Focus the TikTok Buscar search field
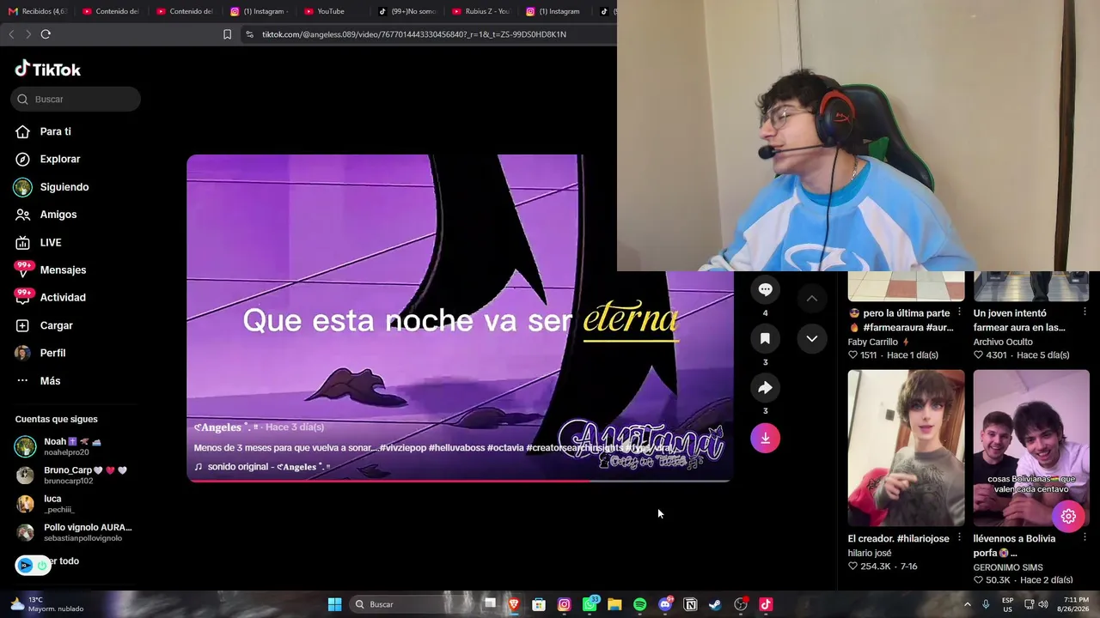The width and height of the screenshot is (1100, 618). point(76,100)
